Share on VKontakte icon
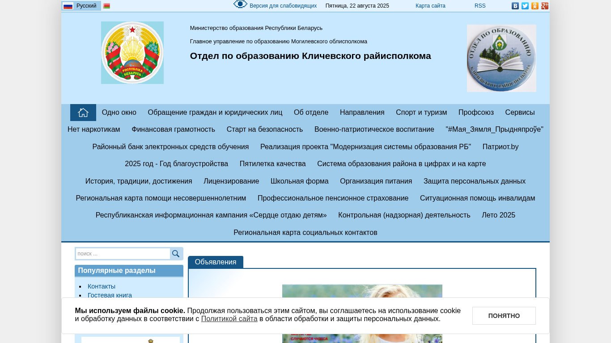This screenshot has height=343, width=611. coord(515,6)
